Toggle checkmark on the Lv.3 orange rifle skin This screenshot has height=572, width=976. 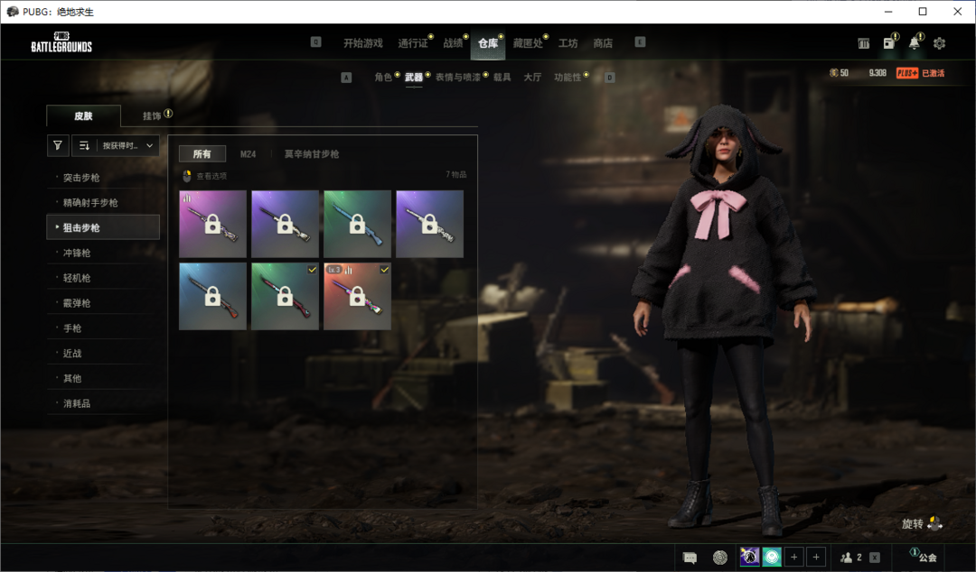(384, 270)
